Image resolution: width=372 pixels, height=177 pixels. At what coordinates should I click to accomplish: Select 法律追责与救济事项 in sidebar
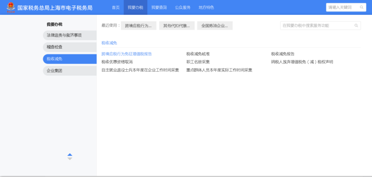click(x=70, y=35)
